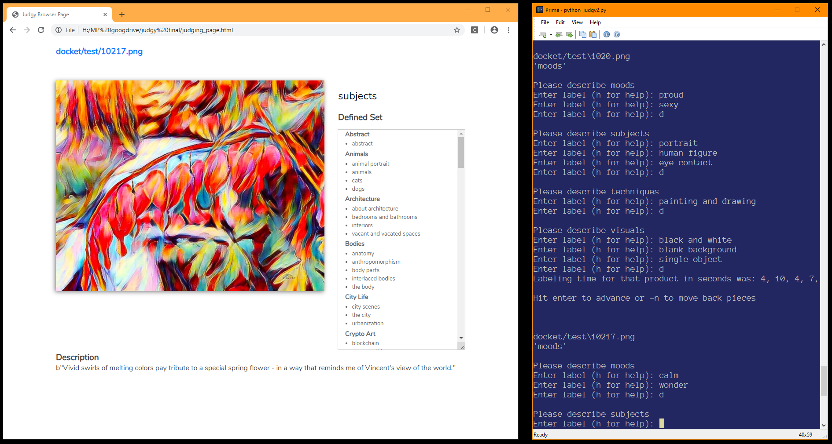Open the Edit menu in Prime window
The image size is (832, 444).
click(560, 22)
